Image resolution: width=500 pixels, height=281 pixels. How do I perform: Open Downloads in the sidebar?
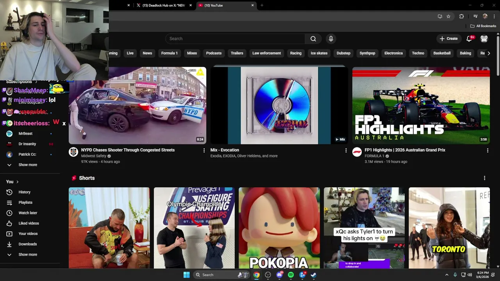click(27, 244)
